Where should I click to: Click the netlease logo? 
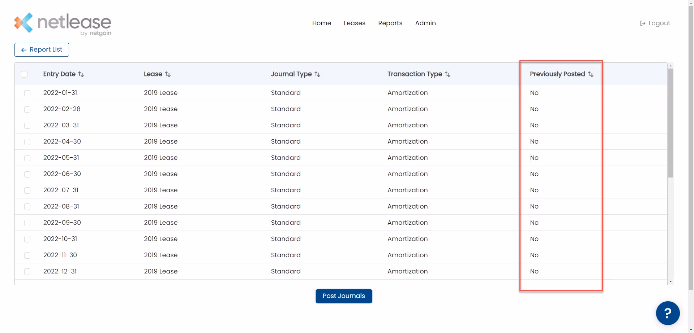pyautogui.click(x=63, y=24)
